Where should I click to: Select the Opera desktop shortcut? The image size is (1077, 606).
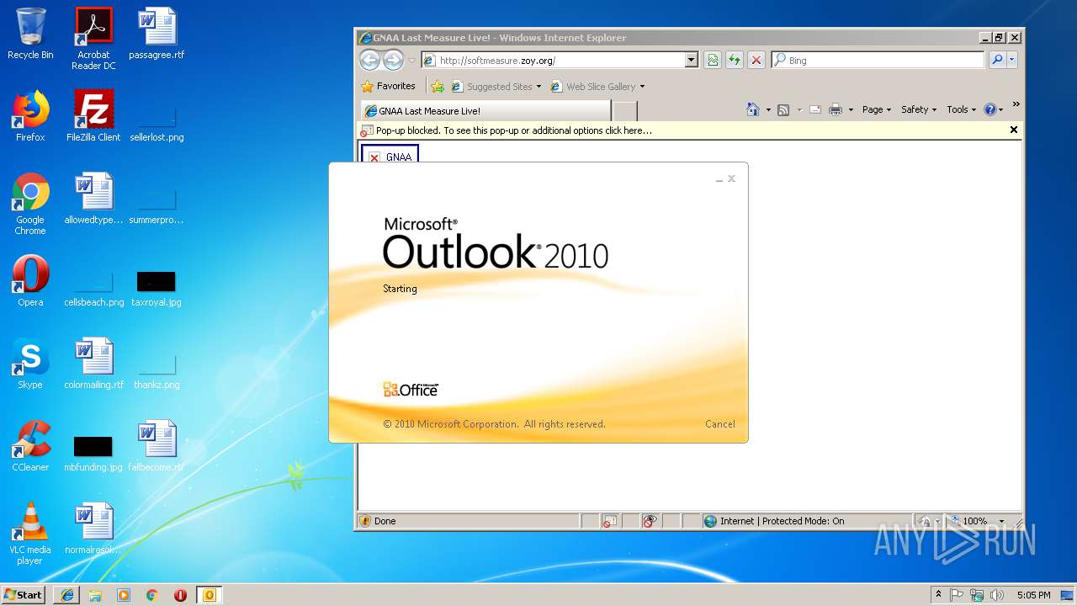(30, 281)
